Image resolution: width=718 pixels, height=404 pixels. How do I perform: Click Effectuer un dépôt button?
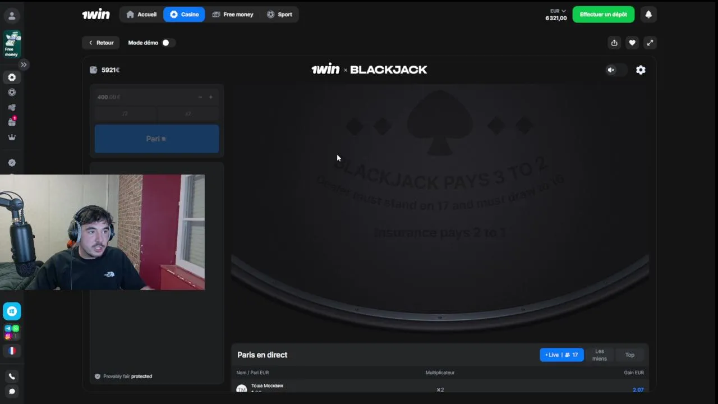(x=604, y=15)
